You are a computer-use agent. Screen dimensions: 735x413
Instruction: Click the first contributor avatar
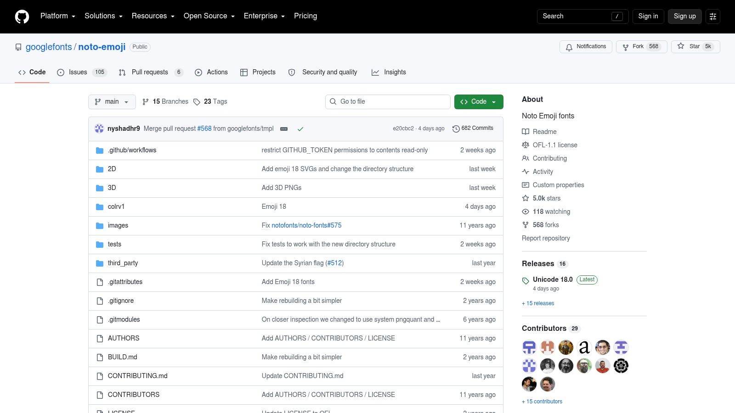click(529, 347)
